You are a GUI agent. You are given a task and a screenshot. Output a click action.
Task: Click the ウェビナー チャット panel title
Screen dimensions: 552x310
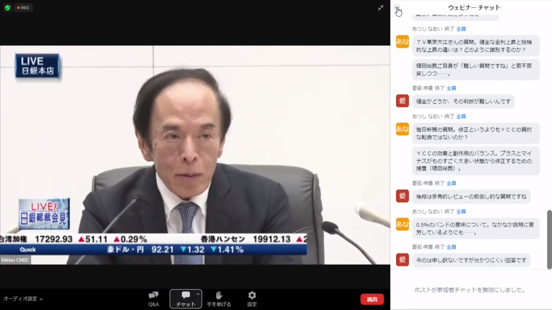474,7
